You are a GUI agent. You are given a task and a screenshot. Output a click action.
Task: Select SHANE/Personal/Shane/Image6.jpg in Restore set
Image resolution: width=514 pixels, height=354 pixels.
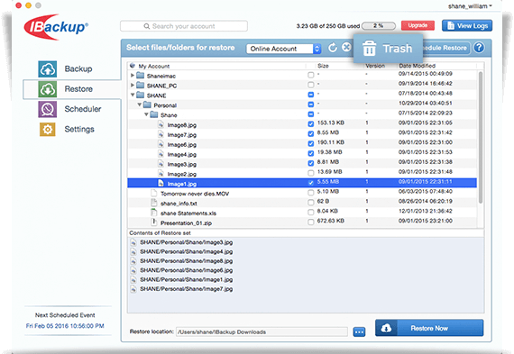pos(186,270)
